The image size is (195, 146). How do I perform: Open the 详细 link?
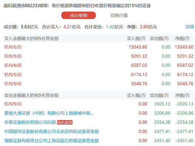tap(189, 27)
